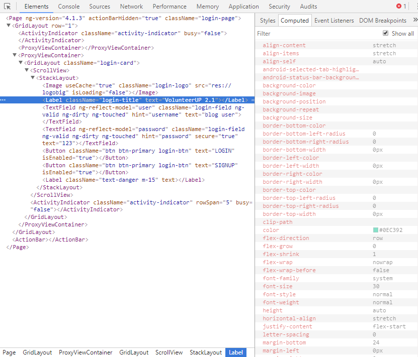
Task: Open the Network tab
Action: 131,7
